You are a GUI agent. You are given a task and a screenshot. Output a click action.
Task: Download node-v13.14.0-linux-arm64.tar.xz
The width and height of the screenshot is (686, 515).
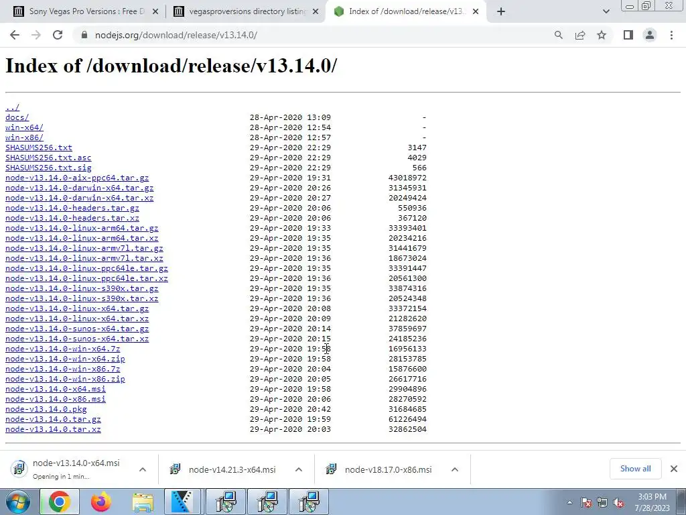tap(82, 238)
